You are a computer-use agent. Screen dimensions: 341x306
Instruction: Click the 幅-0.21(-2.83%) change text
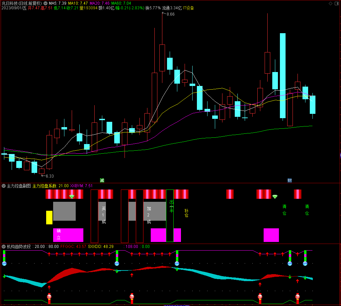tap(130, 8)
